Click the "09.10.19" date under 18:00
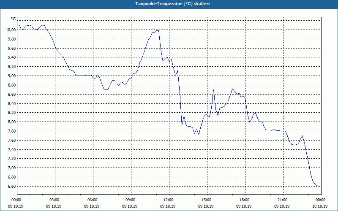338x211 pixels. click(x=244, y=206)
